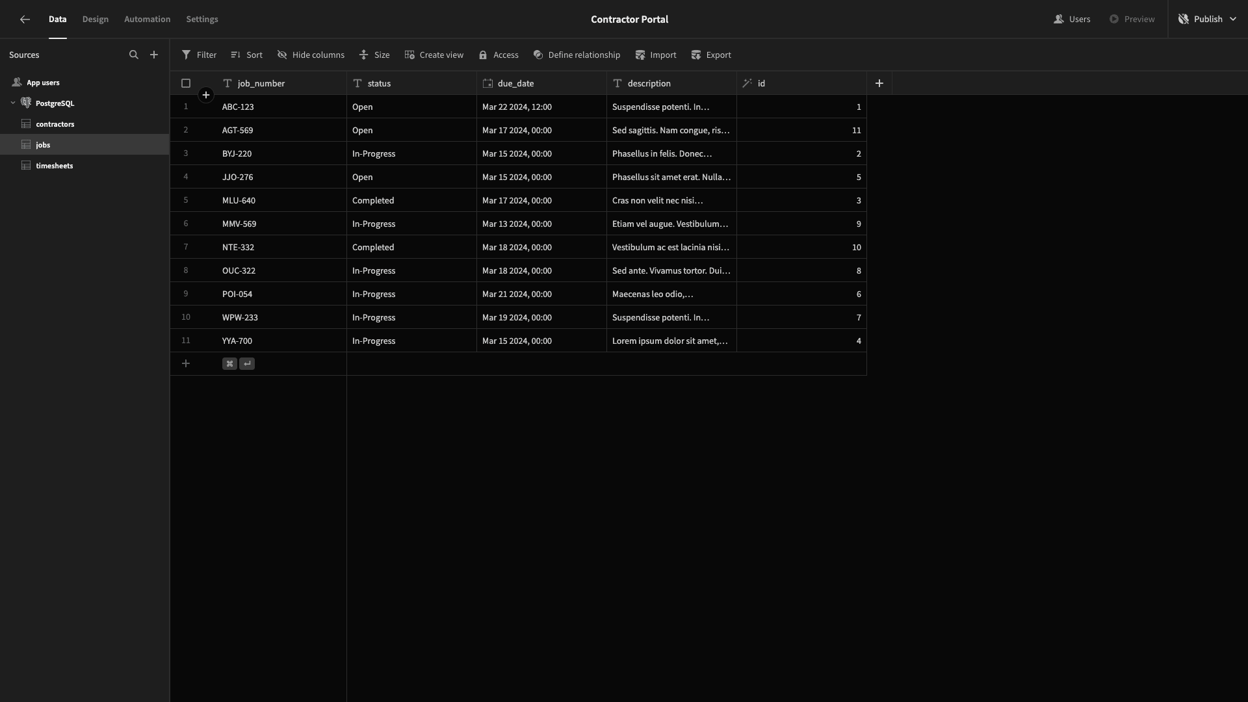Screen dimensions: 1248x702
Task: Click the description column header
Action: 671,83
